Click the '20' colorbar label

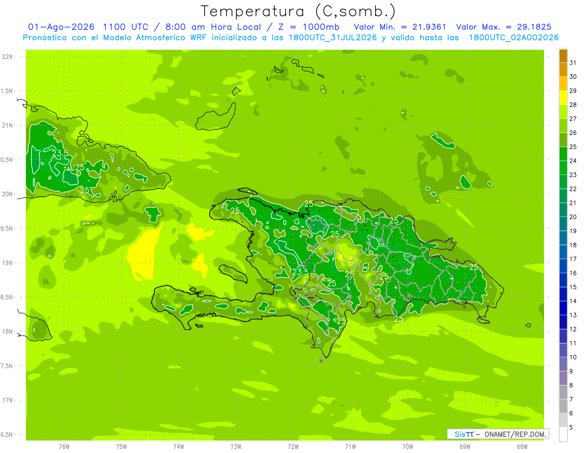pos(573,217)
